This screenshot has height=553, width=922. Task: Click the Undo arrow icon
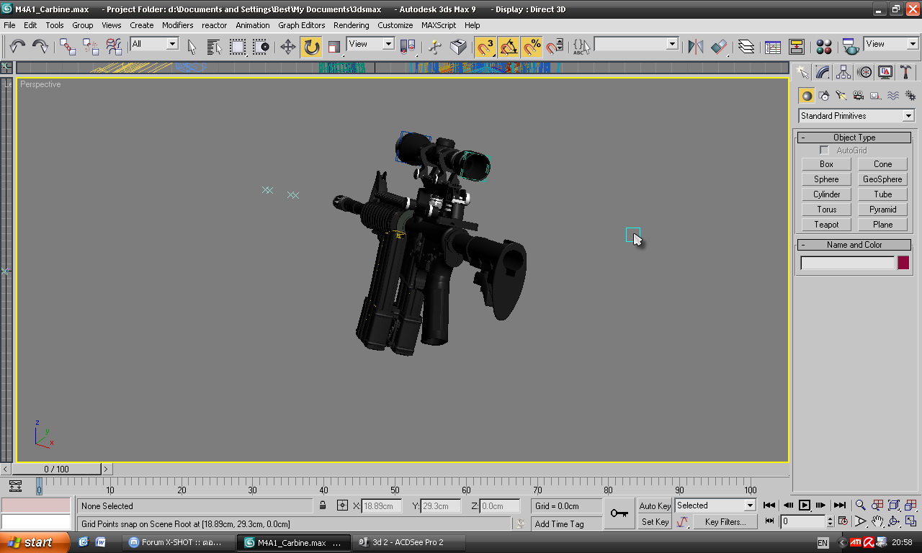point(17,47)
